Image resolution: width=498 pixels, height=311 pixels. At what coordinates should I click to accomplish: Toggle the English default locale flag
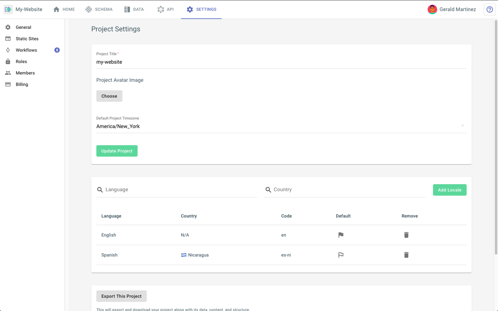coord(341,235)
